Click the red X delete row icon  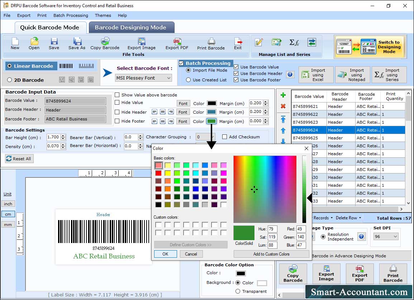pyautogui.click(x=283, y=106)
